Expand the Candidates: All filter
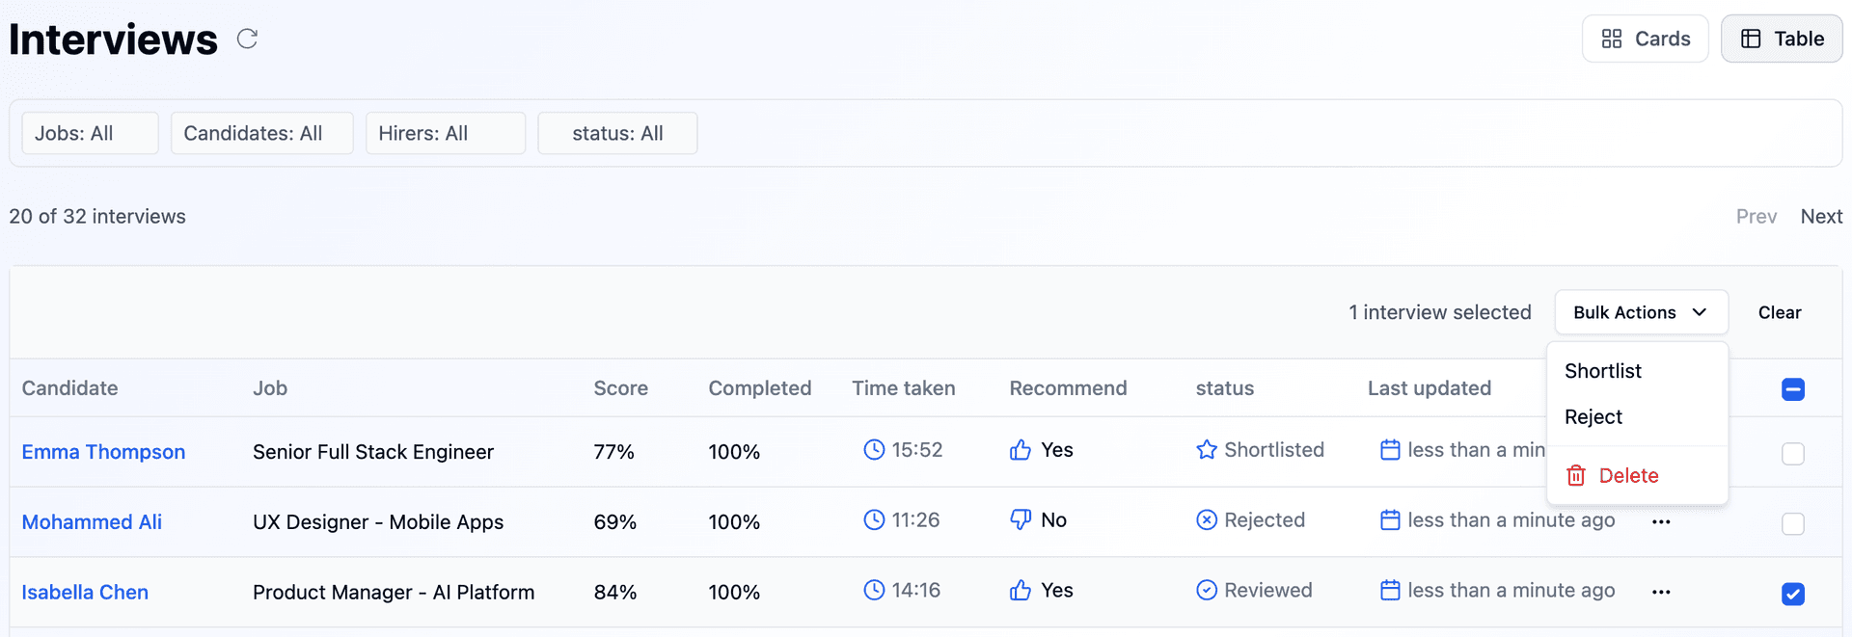The image size is (1852, 637). pos(261,133)
